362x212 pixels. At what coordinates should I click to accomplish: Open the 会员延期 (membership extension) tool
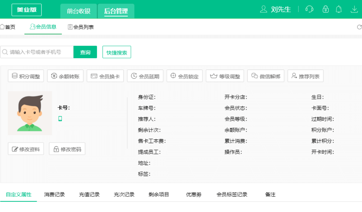pos(145,76)
